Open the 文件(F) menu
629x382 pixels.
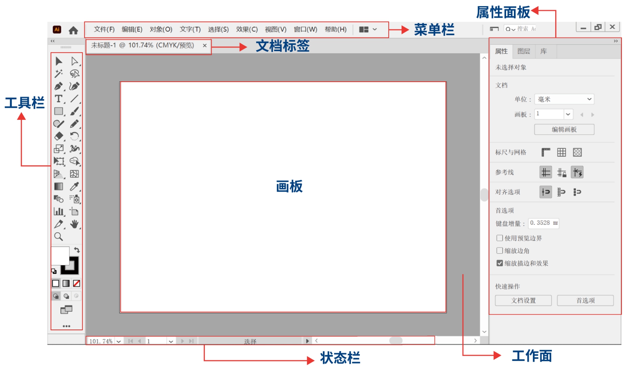pos(104,29)
